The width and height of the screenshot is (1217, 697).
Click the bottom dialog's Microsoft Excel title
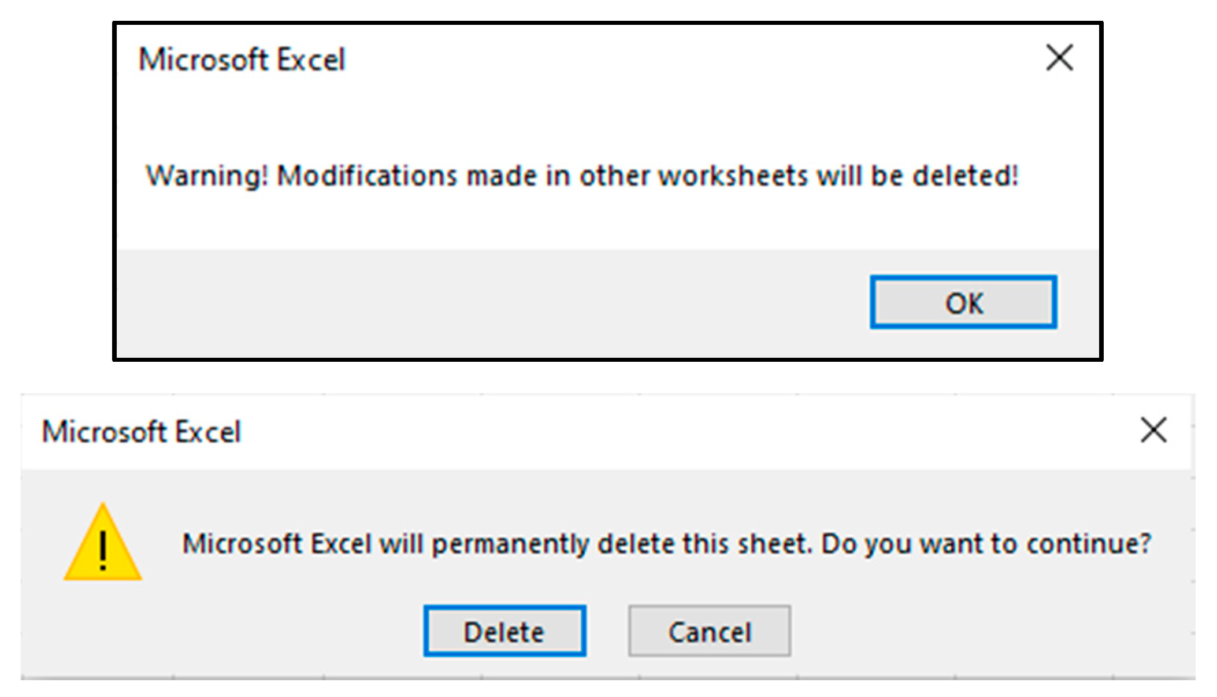[x=141, y=432]
